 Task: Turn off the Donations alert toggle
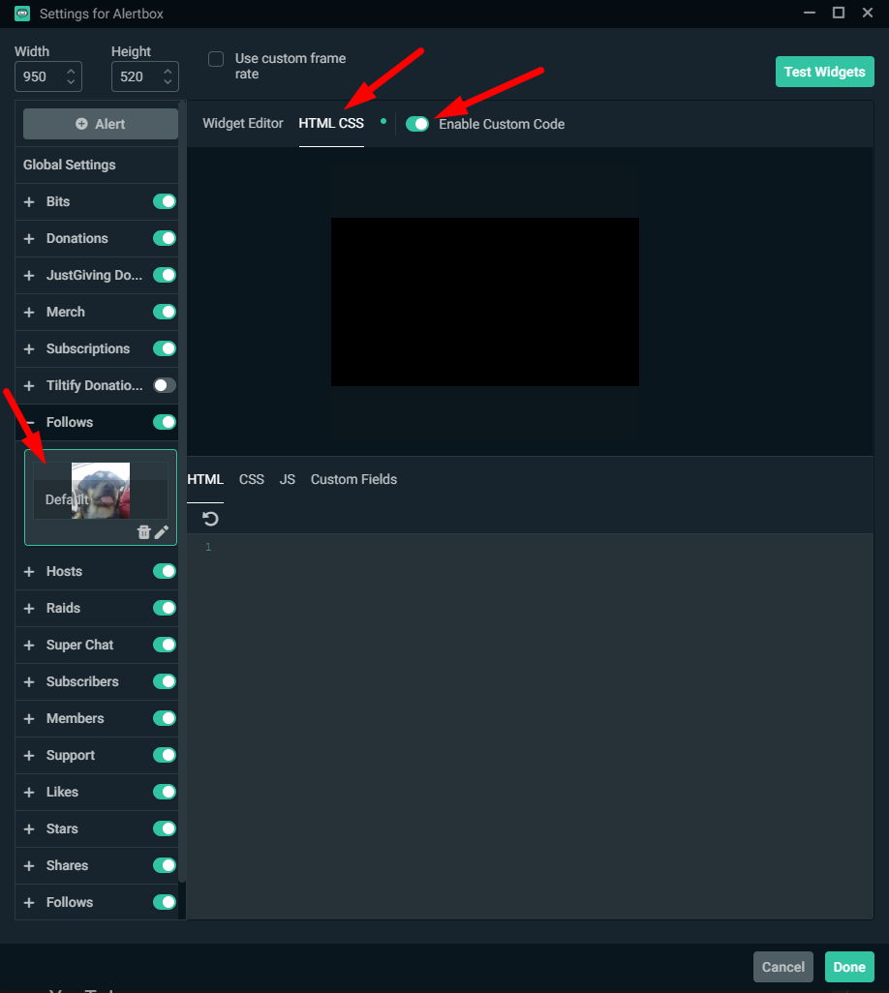click(165, 238)
